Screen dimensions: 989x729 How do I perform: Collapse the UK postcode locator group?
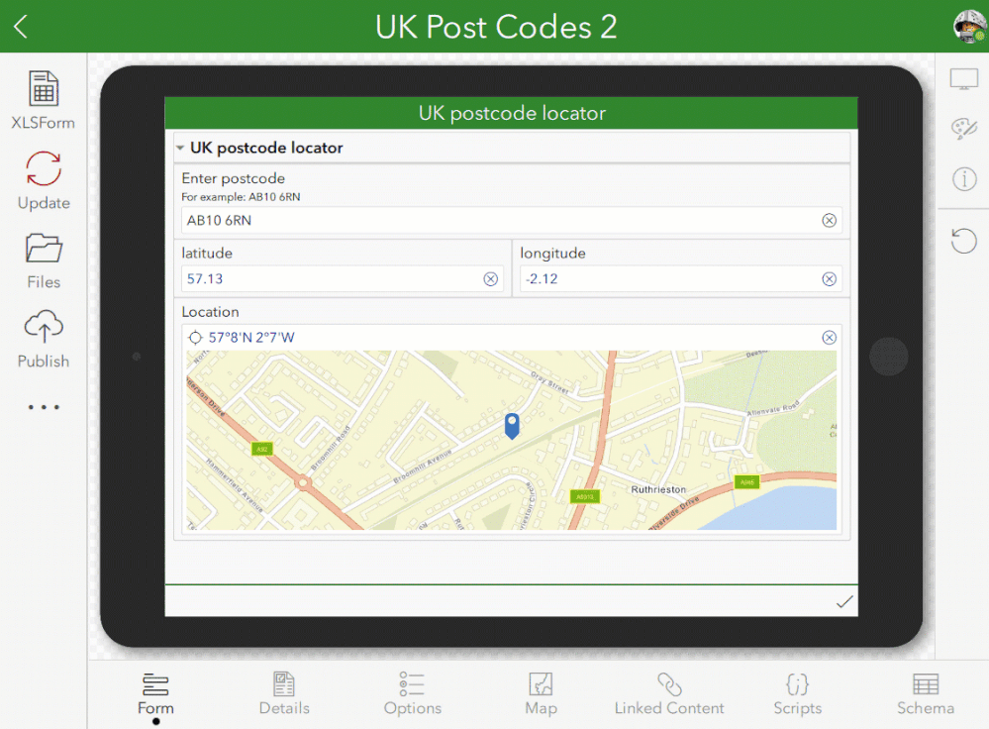[x=180, y=148]
